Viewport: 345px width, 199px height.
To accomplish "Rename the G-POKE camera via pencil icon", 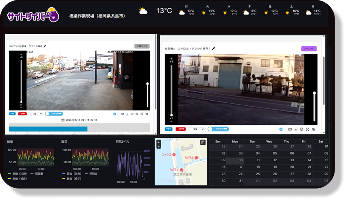I will click(x=213, y=49).
